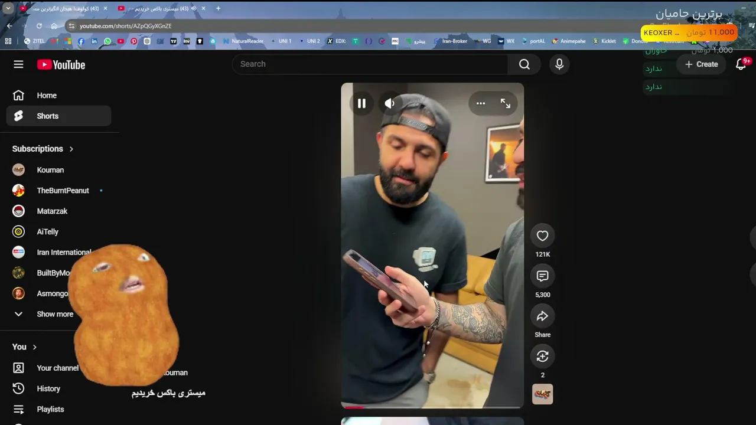Open the portAL bookmark

click(533, 41)
